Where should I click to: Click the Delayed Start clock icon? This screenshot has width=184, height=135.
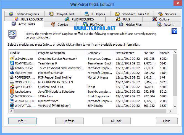tap(51, 14)
